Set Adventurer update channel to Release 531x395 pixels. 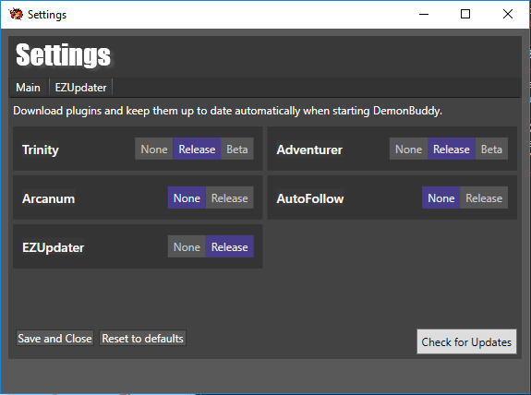(x=452, y=150)
